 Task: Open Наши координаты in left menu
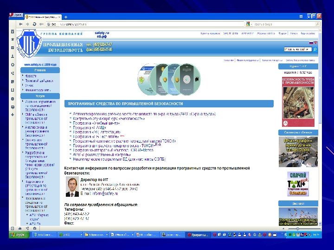click(38, 90)
